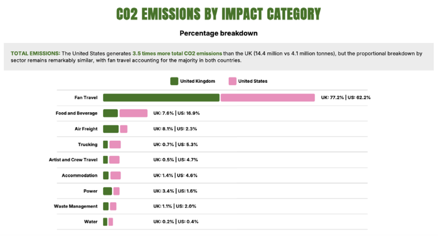Screen dimensions: 438x236
Task: Click the pink United States legend swatch
Action: (233, 81)
